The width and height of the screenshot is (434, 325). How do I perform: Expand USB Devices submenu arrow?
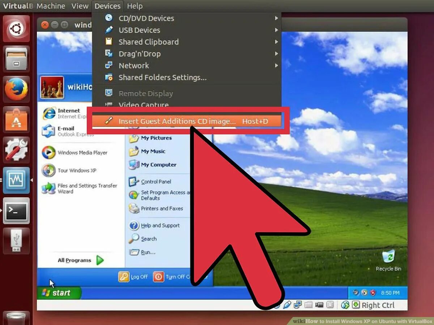[x=276, y=30]
